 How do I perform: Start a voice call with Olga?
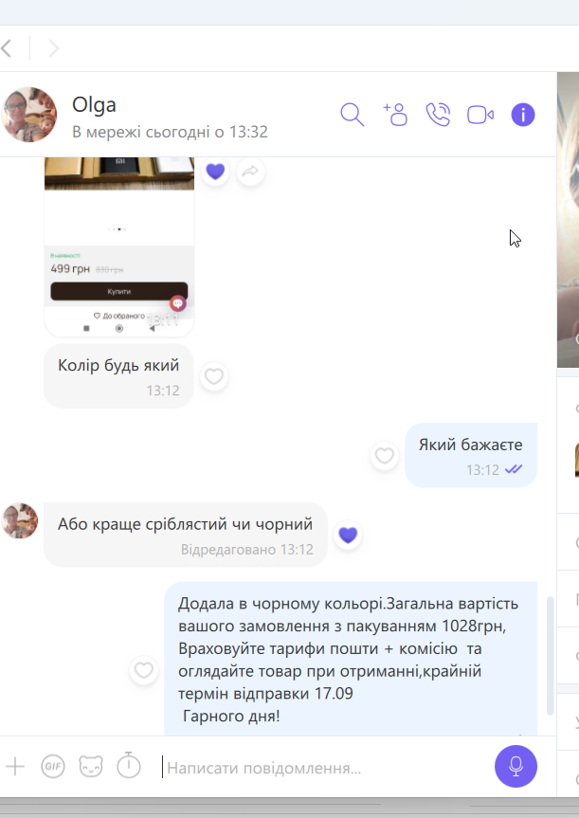(438, 115)
